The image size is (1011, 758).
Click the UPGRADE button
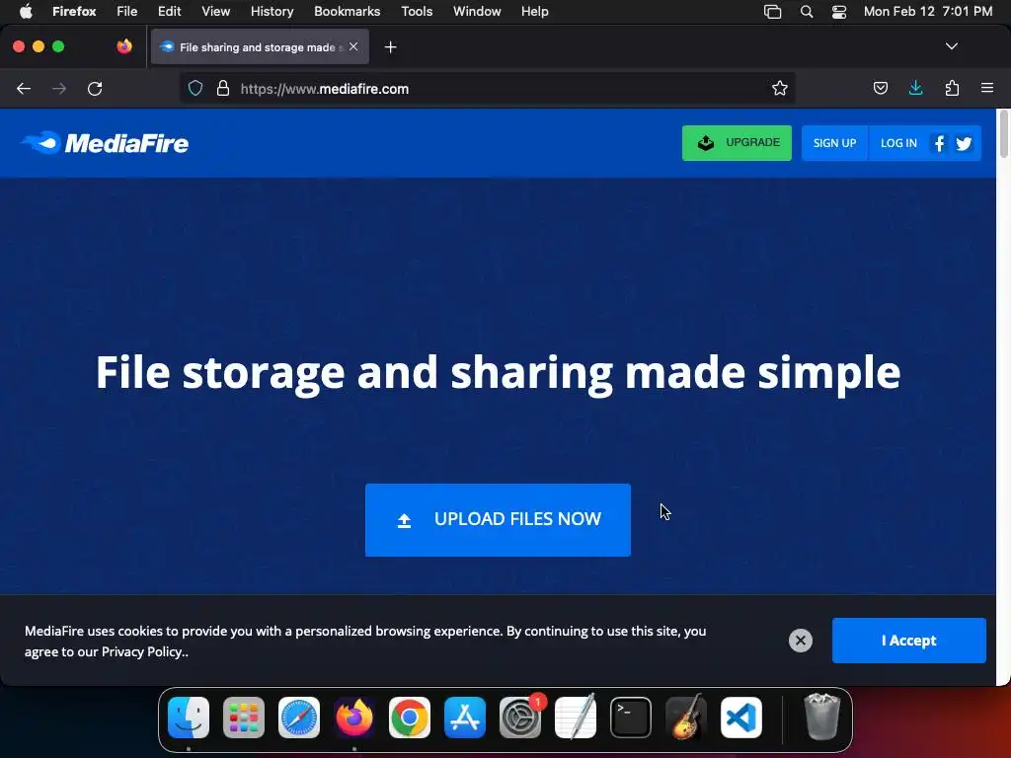click(x=737, y=143)
